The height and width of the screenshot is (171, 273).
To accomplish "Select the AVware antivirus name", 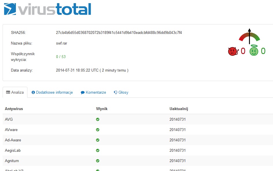I will [x=11, y=130].
